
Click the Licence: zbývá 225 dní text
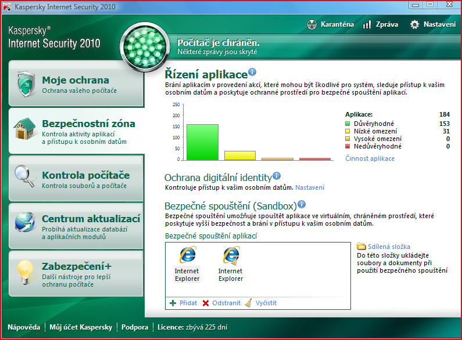[192, 327]
